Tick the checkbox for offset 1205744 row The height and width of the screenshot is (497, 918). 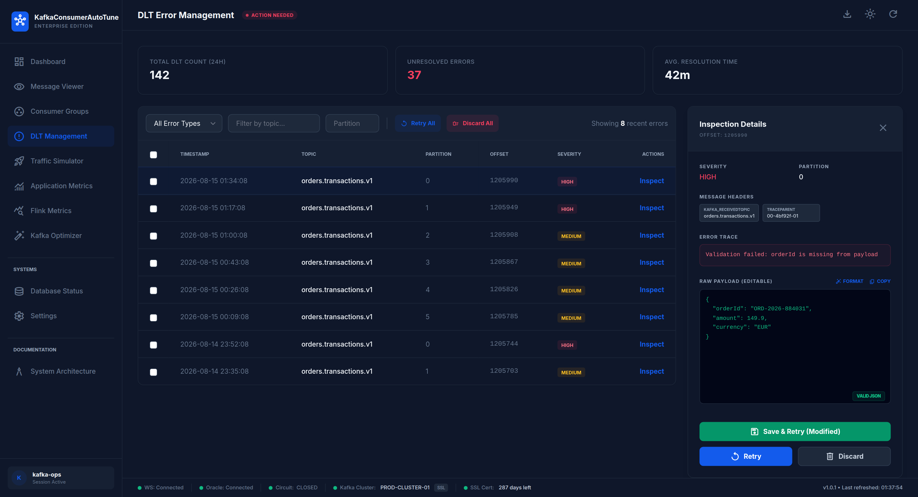pyautogui.click(x=153, y=345)
